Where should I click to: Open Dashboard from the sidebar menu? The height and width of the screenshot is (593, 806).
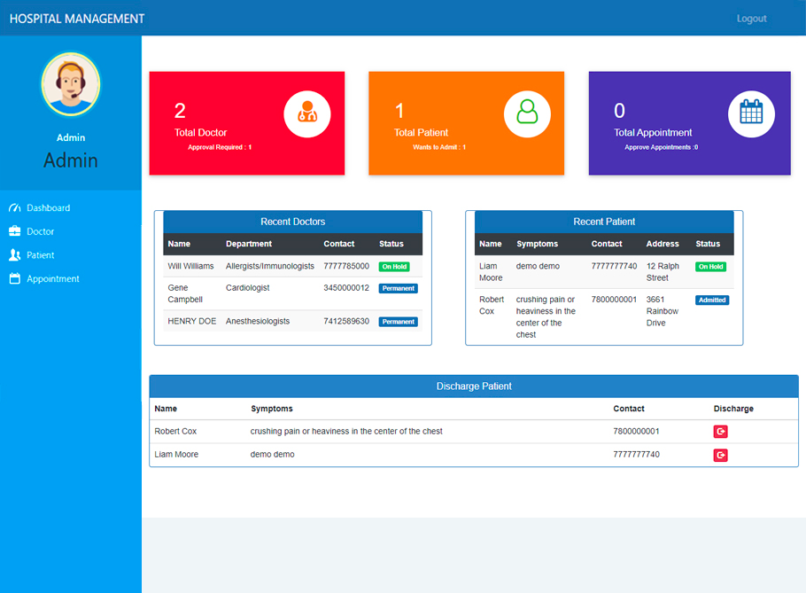click(x=49, y=207)
